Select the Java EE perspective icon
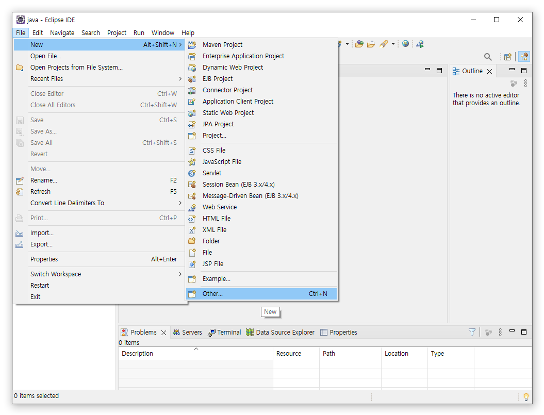The height and width of the screenshot is (415, 544). [524, 57]
